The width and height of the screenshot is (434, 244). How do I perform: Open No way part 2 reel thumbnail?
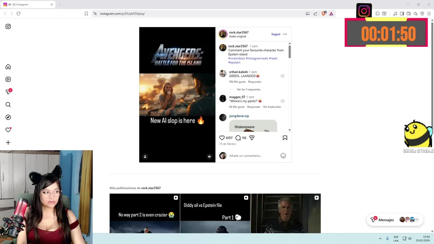(144, 213)
